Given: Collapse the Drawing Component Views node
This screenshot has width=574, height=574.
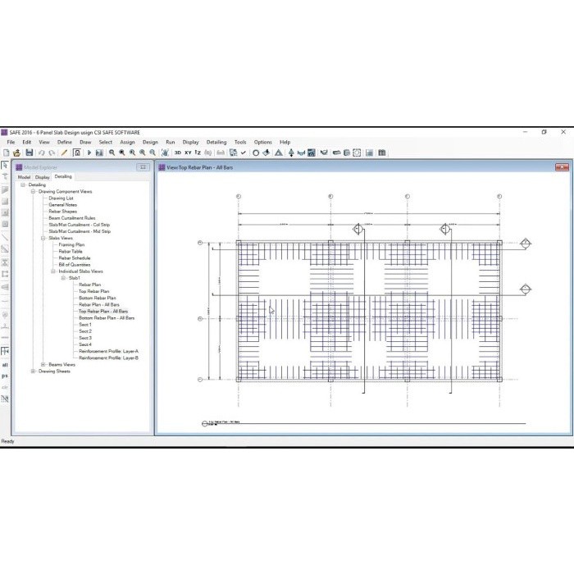Looking at the screenshot, I should click(33, 191).
